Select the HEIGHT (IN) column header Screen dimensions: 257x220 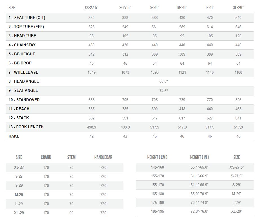200,157
